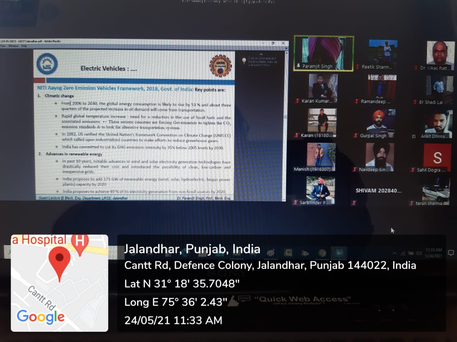
Task: Show hidden system tray icons chevron
Action: [394, 253]
